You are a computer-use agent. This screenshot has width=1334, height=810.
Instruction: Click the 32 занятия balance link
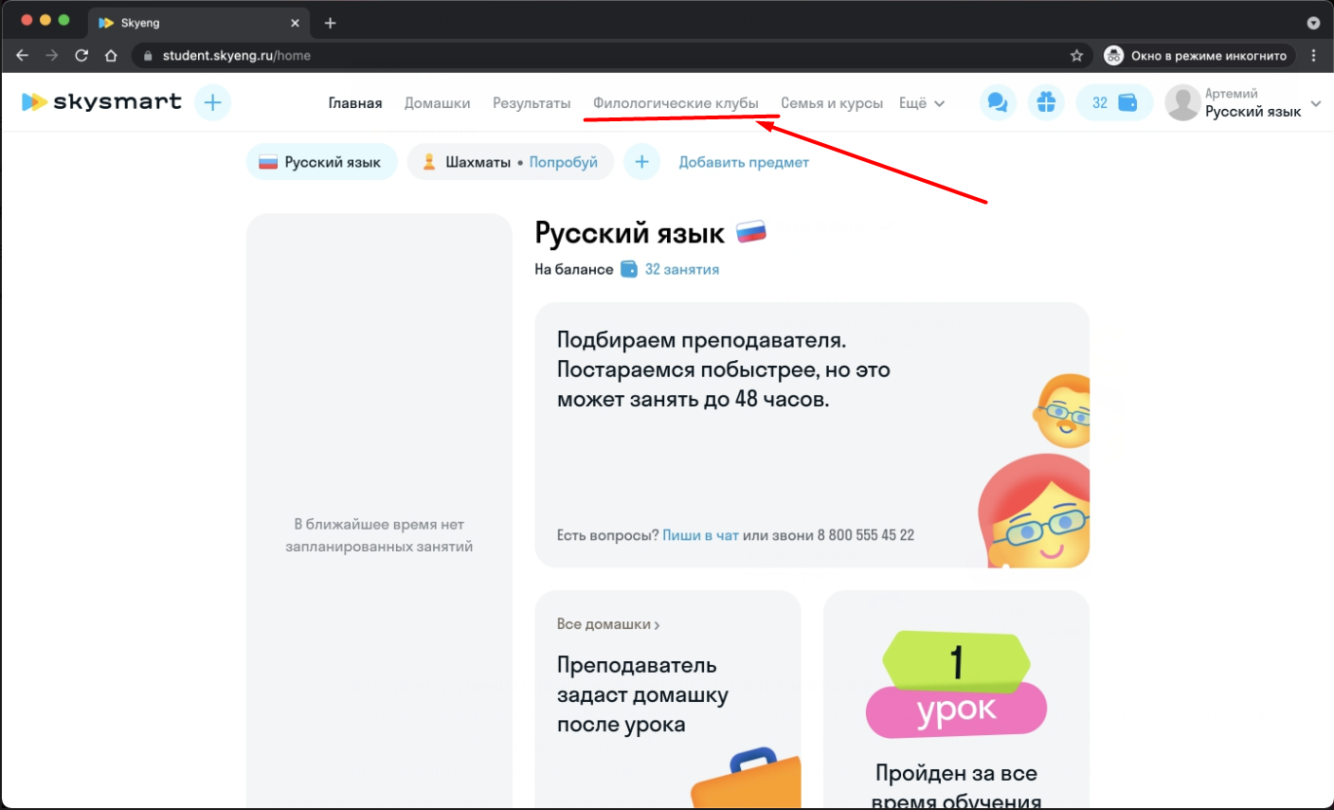(x=682, y=269)
